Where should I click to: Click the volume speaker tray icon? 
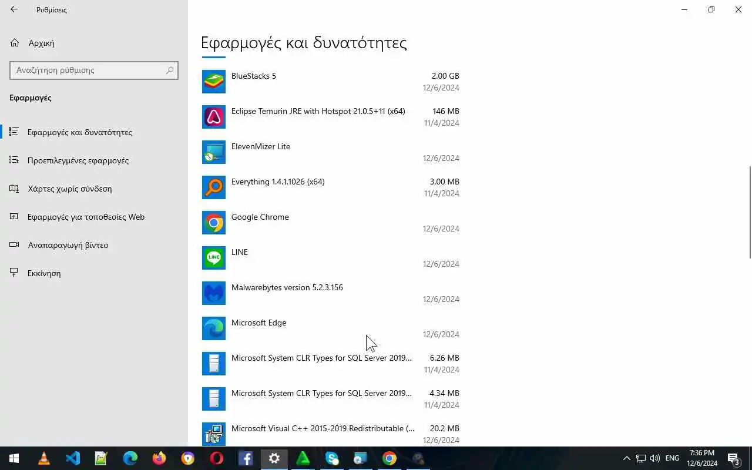coord(655,458)
